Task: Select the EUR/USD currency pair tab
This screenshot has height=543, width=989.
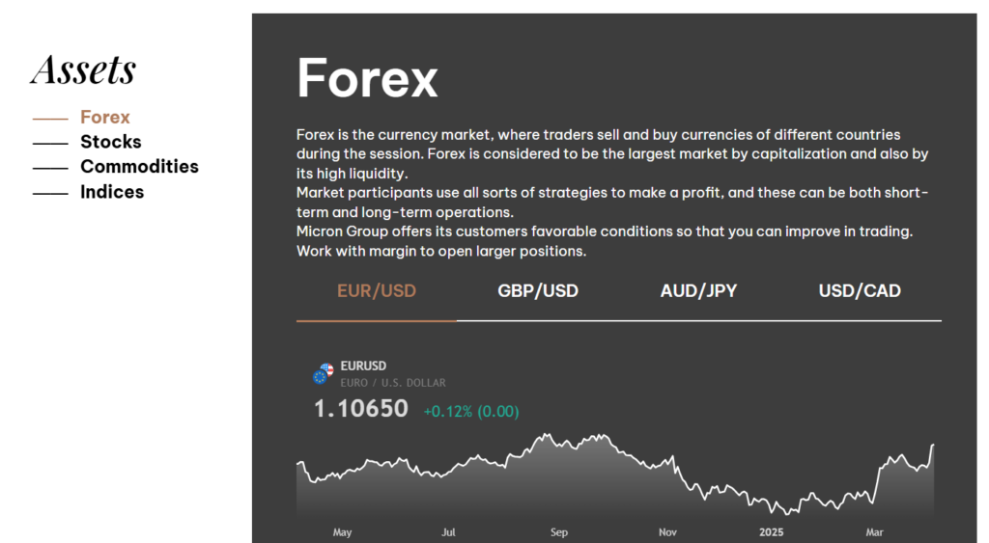Action: click(377, 290)
